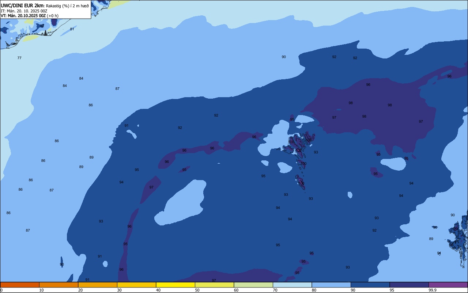This screenshot has width=468, height=293.
Task: Select the '40' tick label of color scale
Action: pos(158,290)
